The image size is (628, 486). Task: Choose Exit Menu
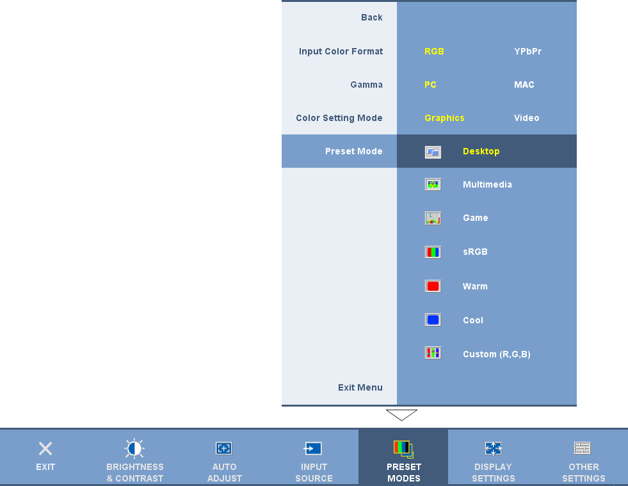[x=360, y=387]
